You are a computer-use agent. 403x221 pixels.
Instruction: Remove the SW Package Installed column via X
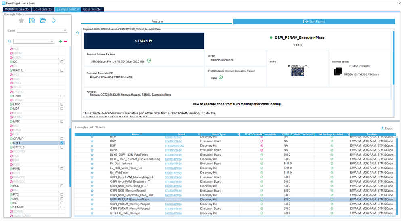click(x=349, y=134)
